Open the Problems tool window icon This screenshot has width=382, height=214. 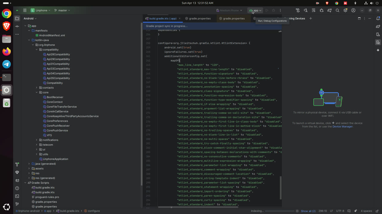(x=17, y=188)
